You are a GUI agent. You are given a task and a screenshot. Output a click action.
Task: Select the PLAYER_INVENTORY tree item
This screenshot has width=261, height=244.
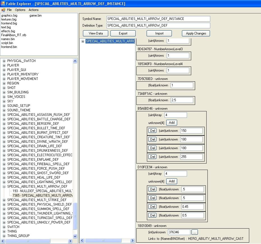[x=23, y=74]
